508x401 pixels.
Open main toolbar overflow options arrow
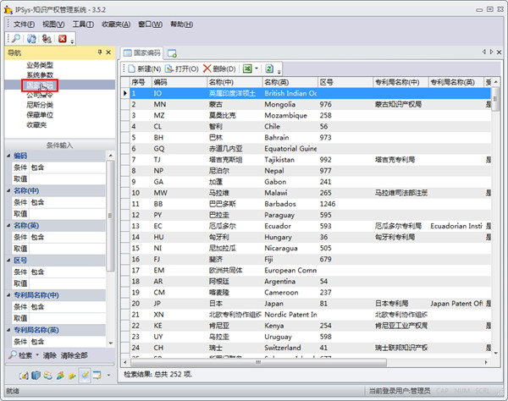coord(72,41)
